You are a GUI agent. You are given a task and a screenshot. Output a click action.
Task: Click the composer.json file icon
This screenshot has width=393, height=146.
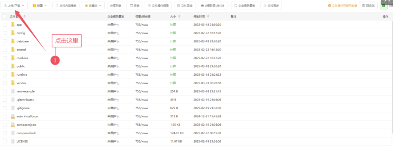(x=13, y=125)
